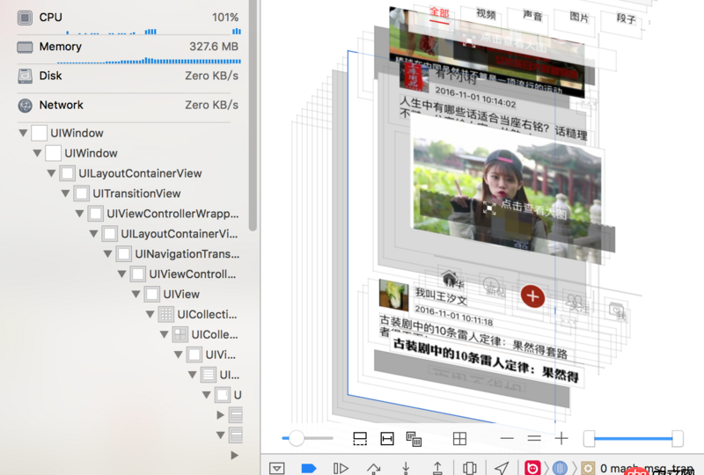The height and width of the screenshot is (475, 704).
Task: Click the Disk Zero KB/s value
Action: coord(211,76)
